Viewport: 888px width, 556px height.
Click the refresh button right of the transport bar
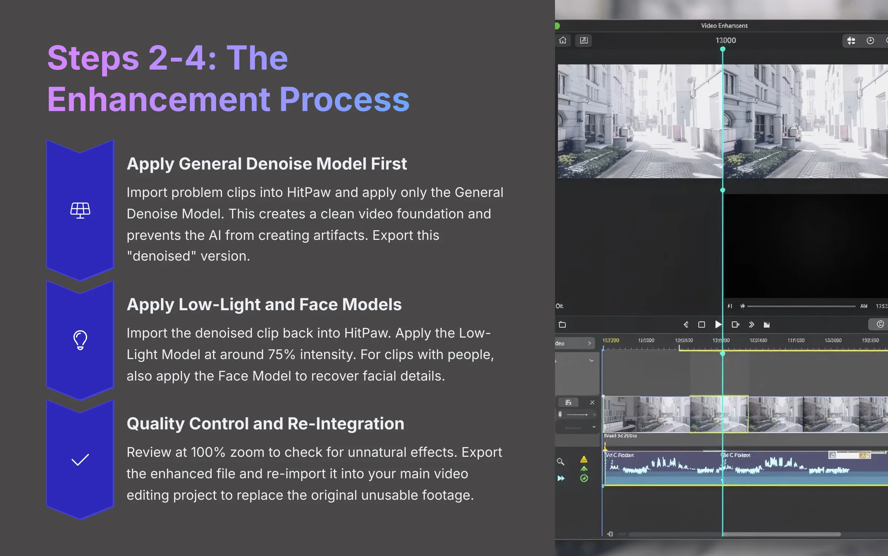click(x=880, y=324)
